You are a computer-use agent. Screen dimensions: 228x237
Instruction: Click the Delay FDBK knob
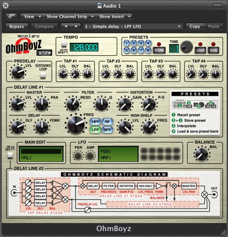click(x=42, y=127)
